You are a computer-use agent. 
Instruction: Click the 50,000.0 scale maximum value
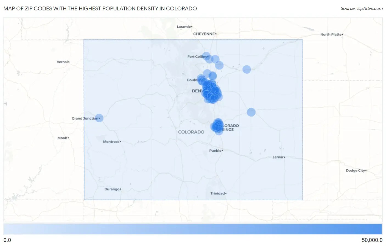tap(372, 240)
